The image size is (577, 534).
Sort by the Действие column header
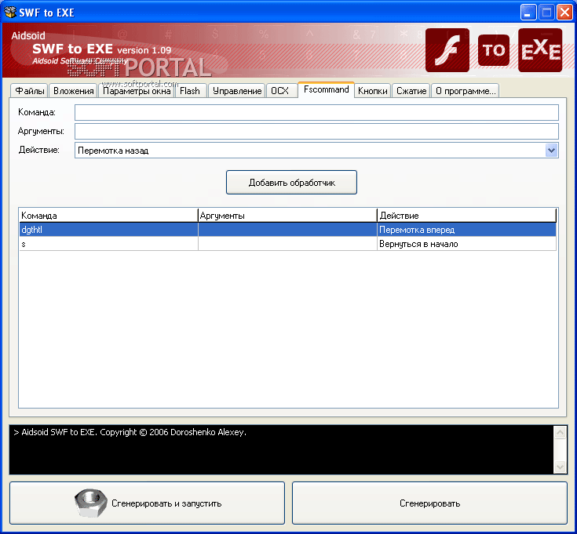pyautogui.click(x=466, y=216)
